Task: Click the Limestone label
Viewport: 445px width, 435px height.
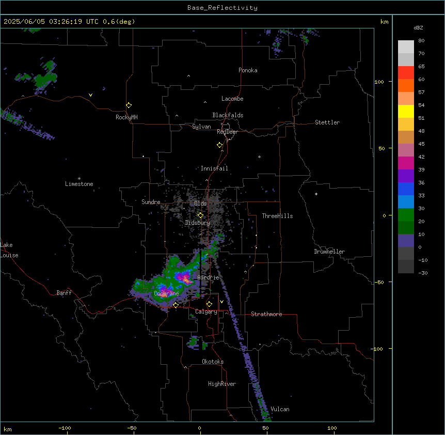Action: 79,184
